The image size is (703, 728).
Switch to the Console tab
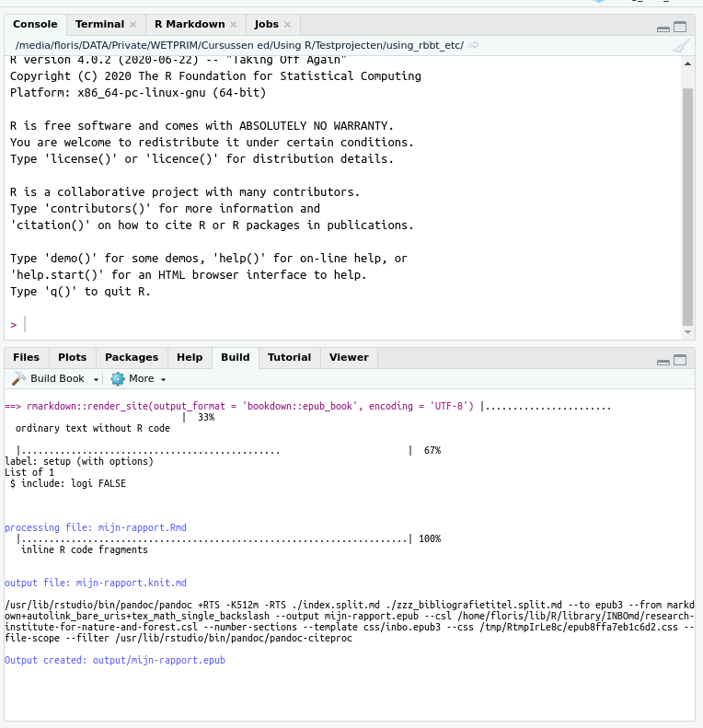coord(35,24)
